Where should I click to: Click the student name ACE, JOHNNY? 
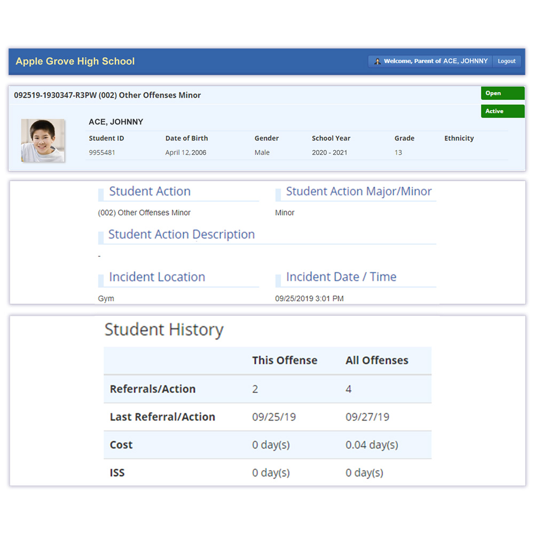(116, 122)
